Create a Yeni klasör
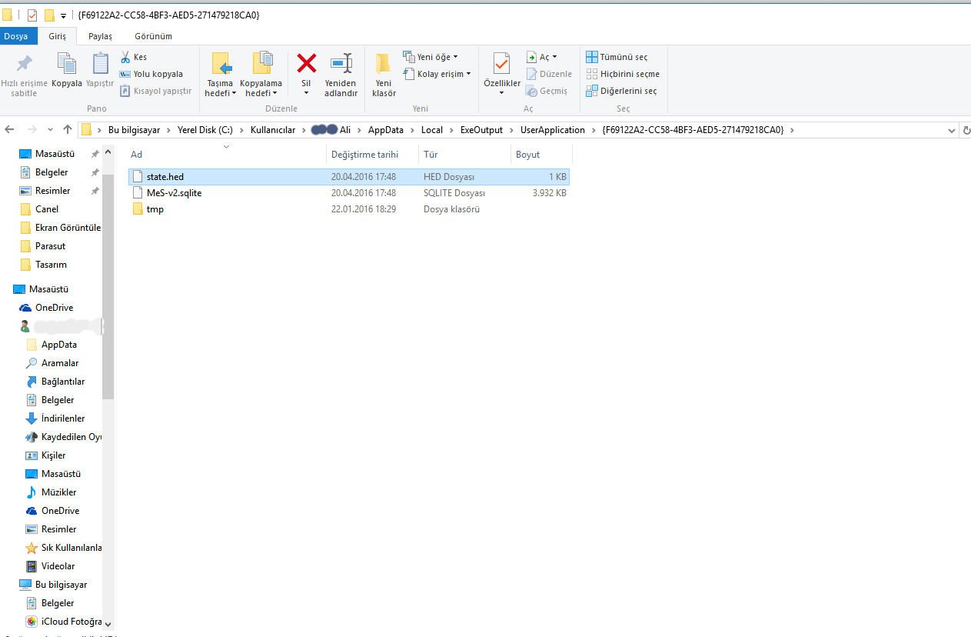This screenshot has height=637, width=971. [x=384, y=75]
